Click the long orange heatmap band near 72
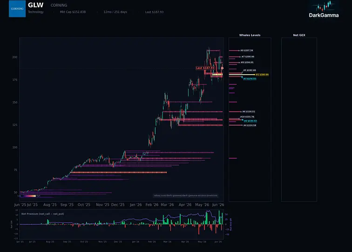Image resolution: width=352 pixels, height=252 pixels. coord(119,172)
